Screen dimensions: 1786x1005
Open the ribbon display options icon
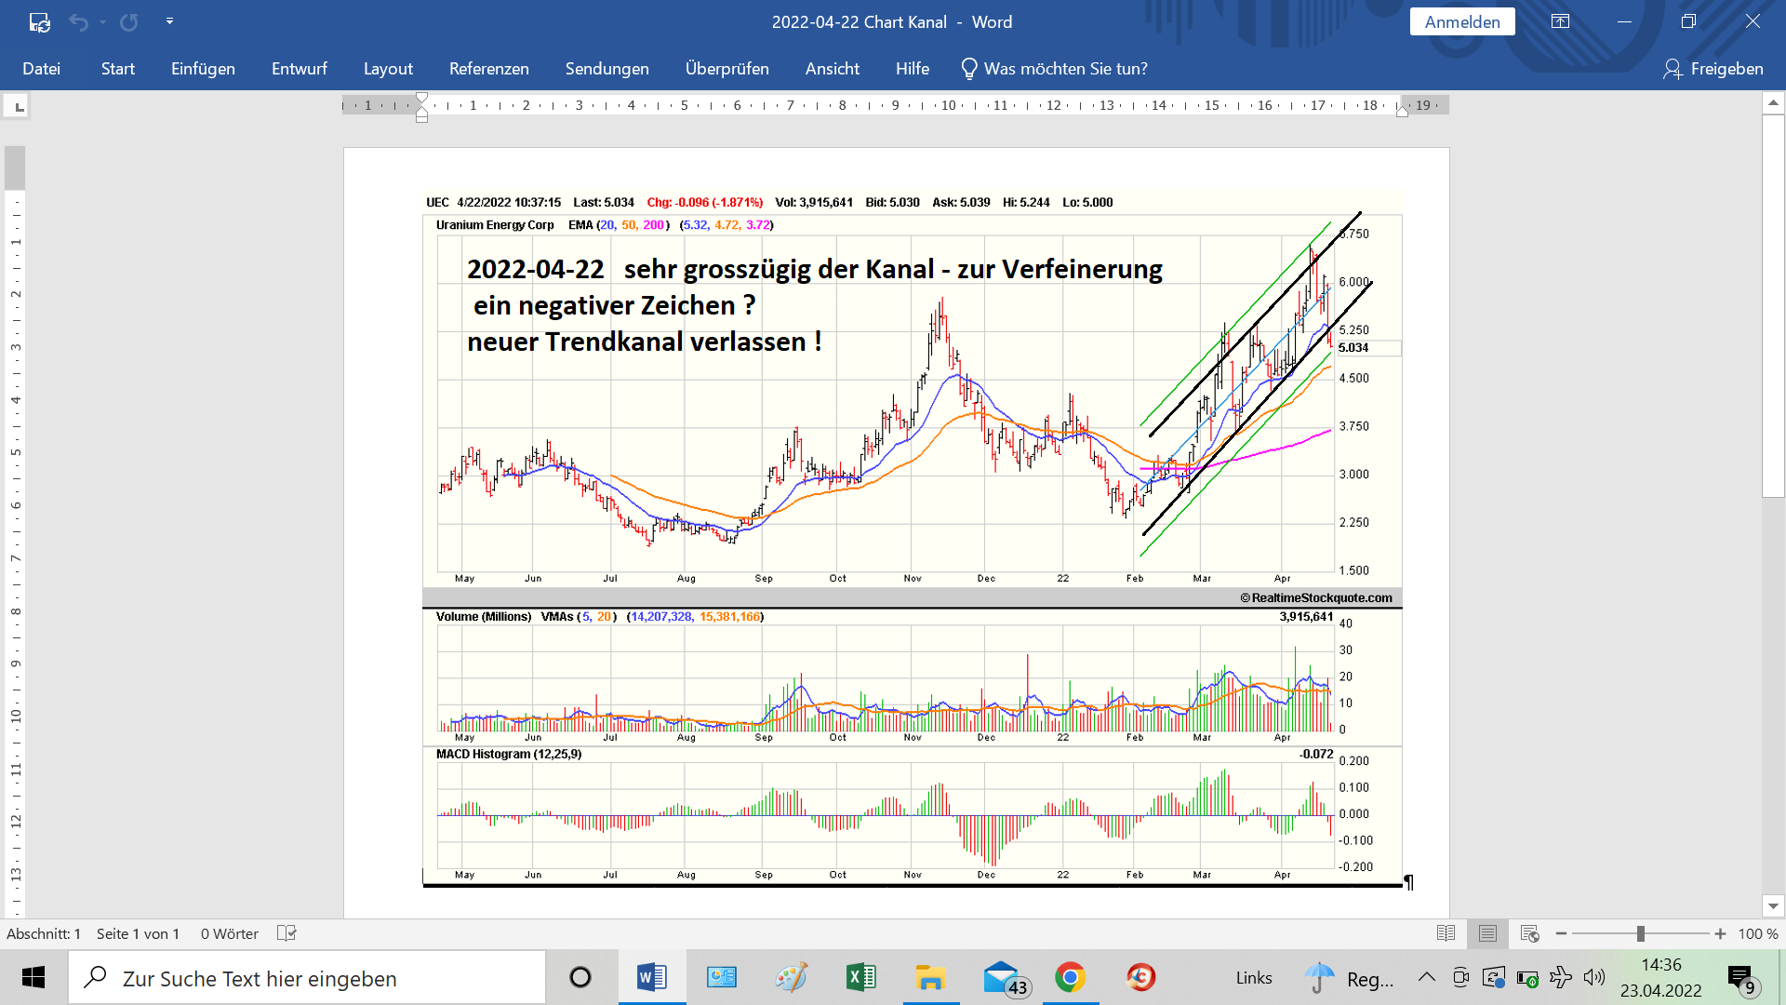point(1560,21)
